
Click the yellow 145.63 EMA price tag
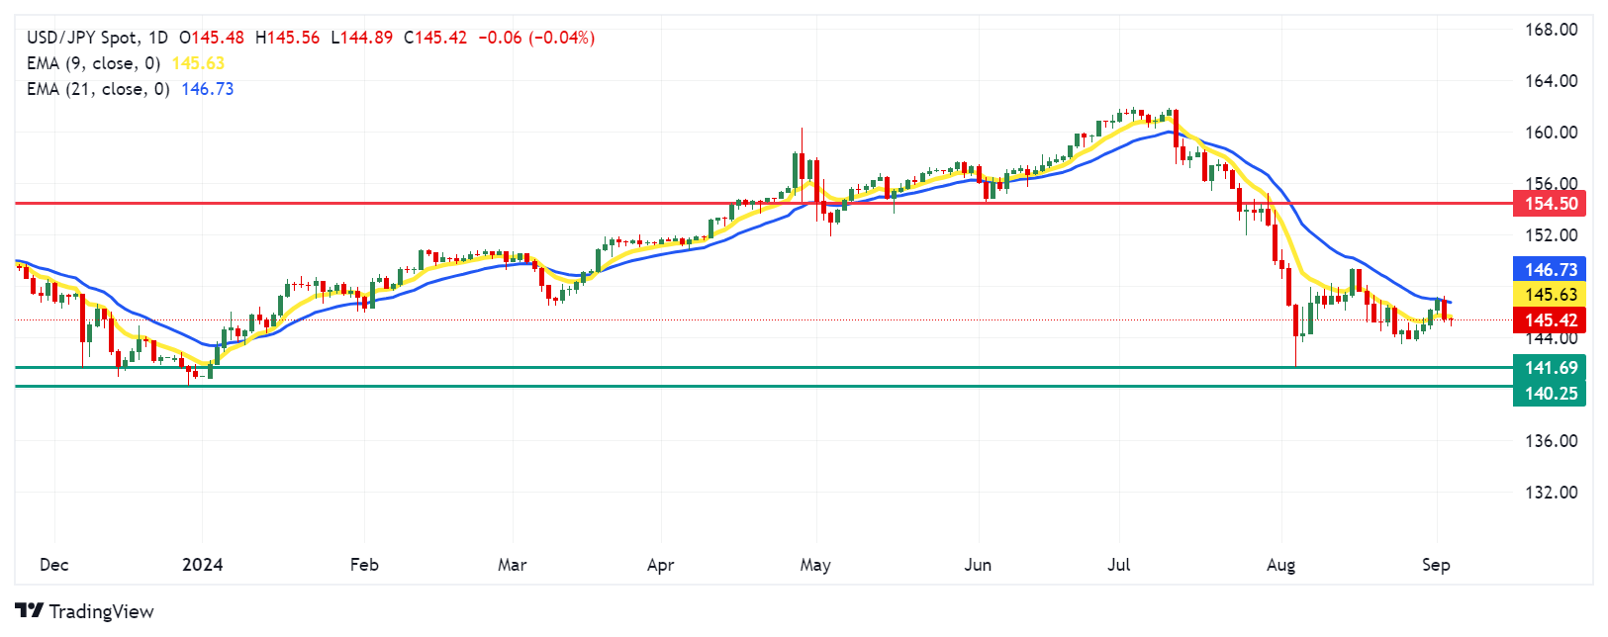(1550, 295)
